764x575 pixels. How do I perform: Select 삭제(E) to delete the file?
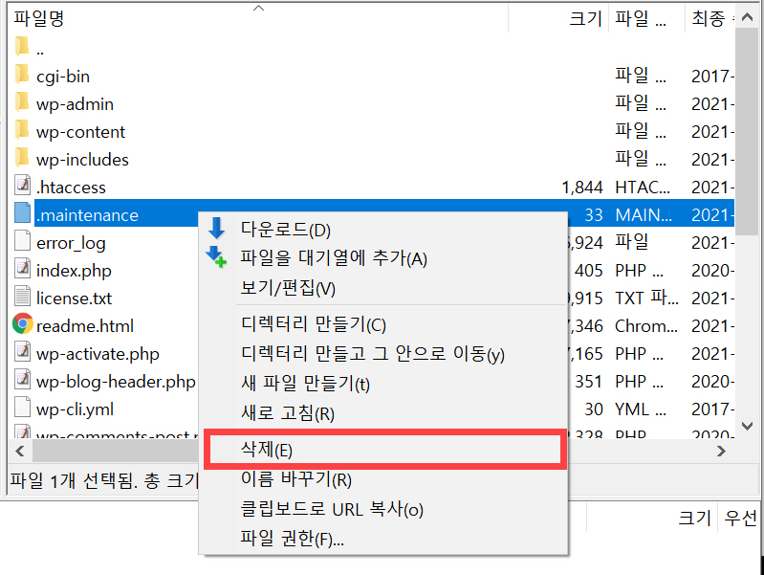pos(385,449)
